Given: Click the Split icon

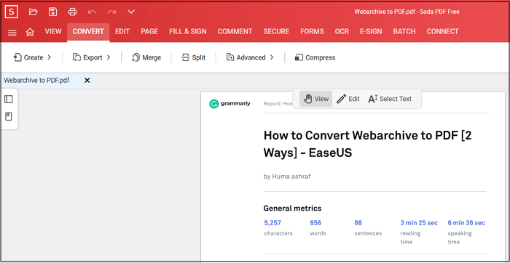Looking at the screenshot, I should tap(185, 57).
